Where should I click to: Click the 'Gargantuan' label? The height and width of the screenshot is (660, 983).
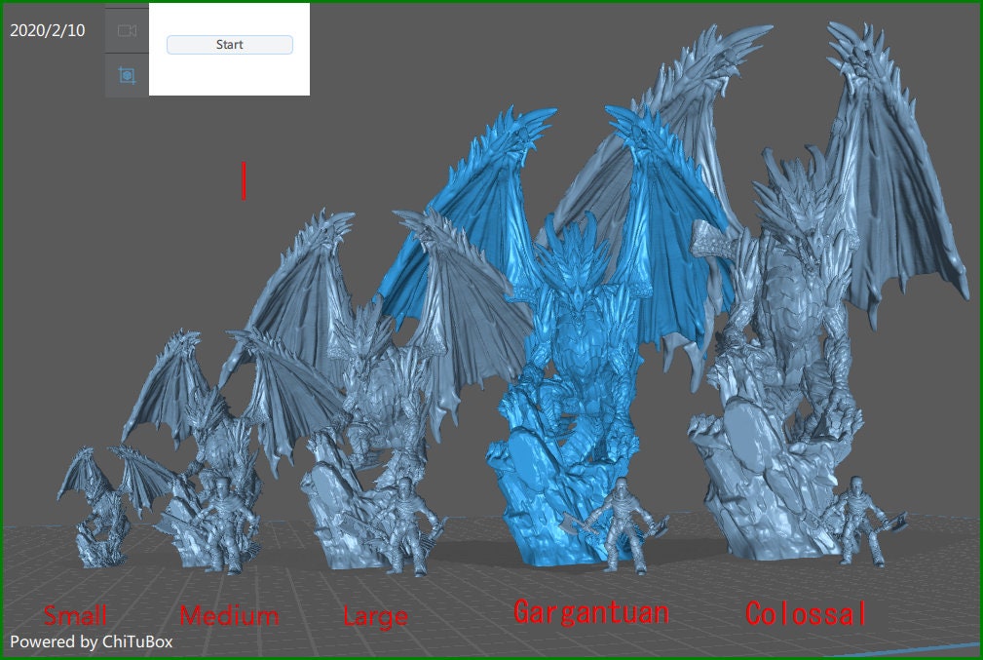pos(591,613)
